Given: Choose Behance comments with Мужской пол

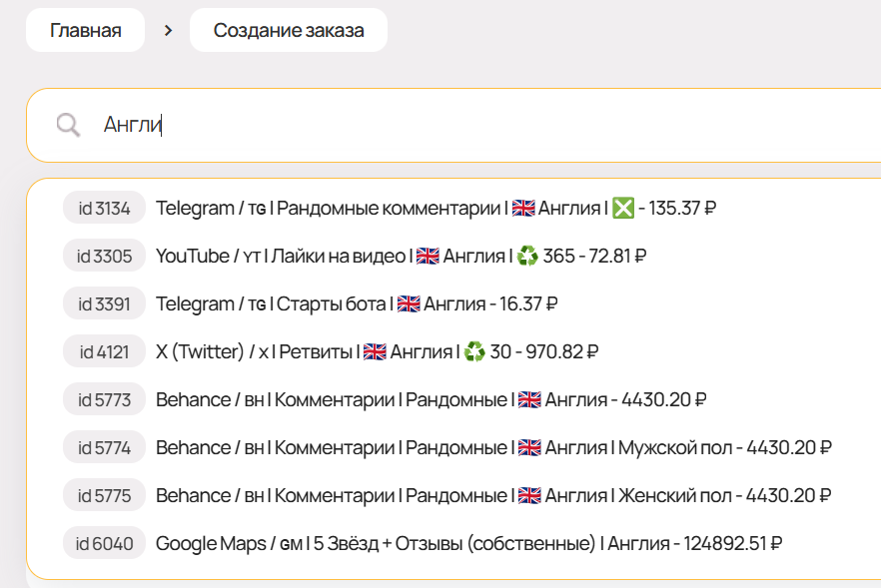Looking at the screenshot, I should coord(493,448).
